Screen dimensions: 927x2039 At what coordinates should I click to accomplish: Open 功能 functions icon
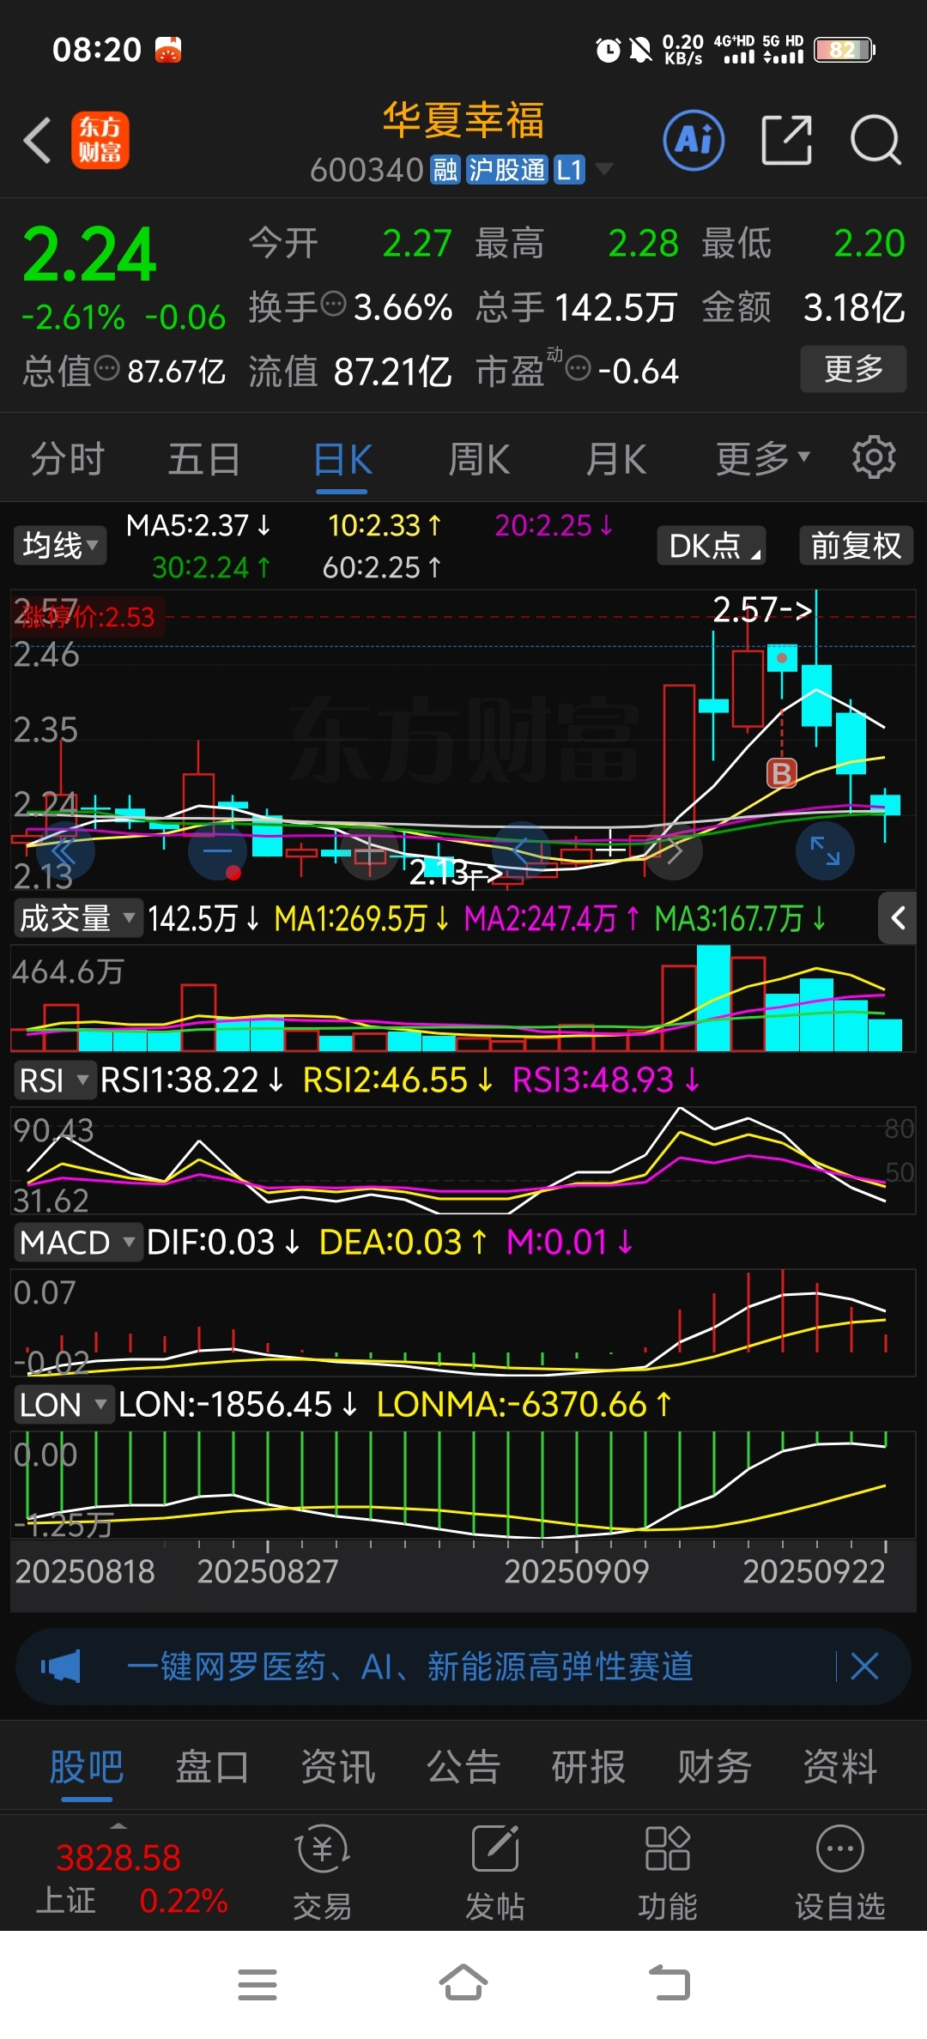668,1873
